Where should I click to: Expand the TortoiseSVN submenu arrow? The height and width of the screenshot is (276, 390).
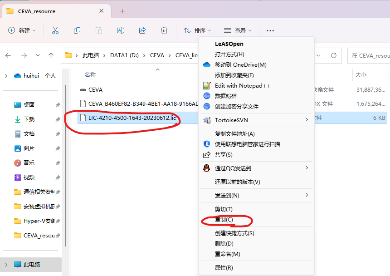point(307,120)
